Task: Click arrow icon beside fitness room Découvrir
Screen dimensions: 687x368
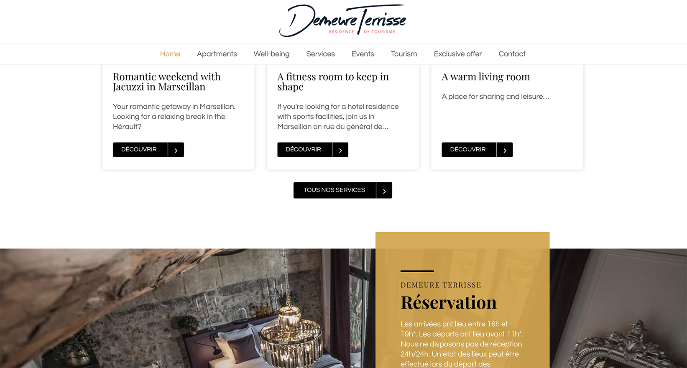Action: tap(340, 150)
